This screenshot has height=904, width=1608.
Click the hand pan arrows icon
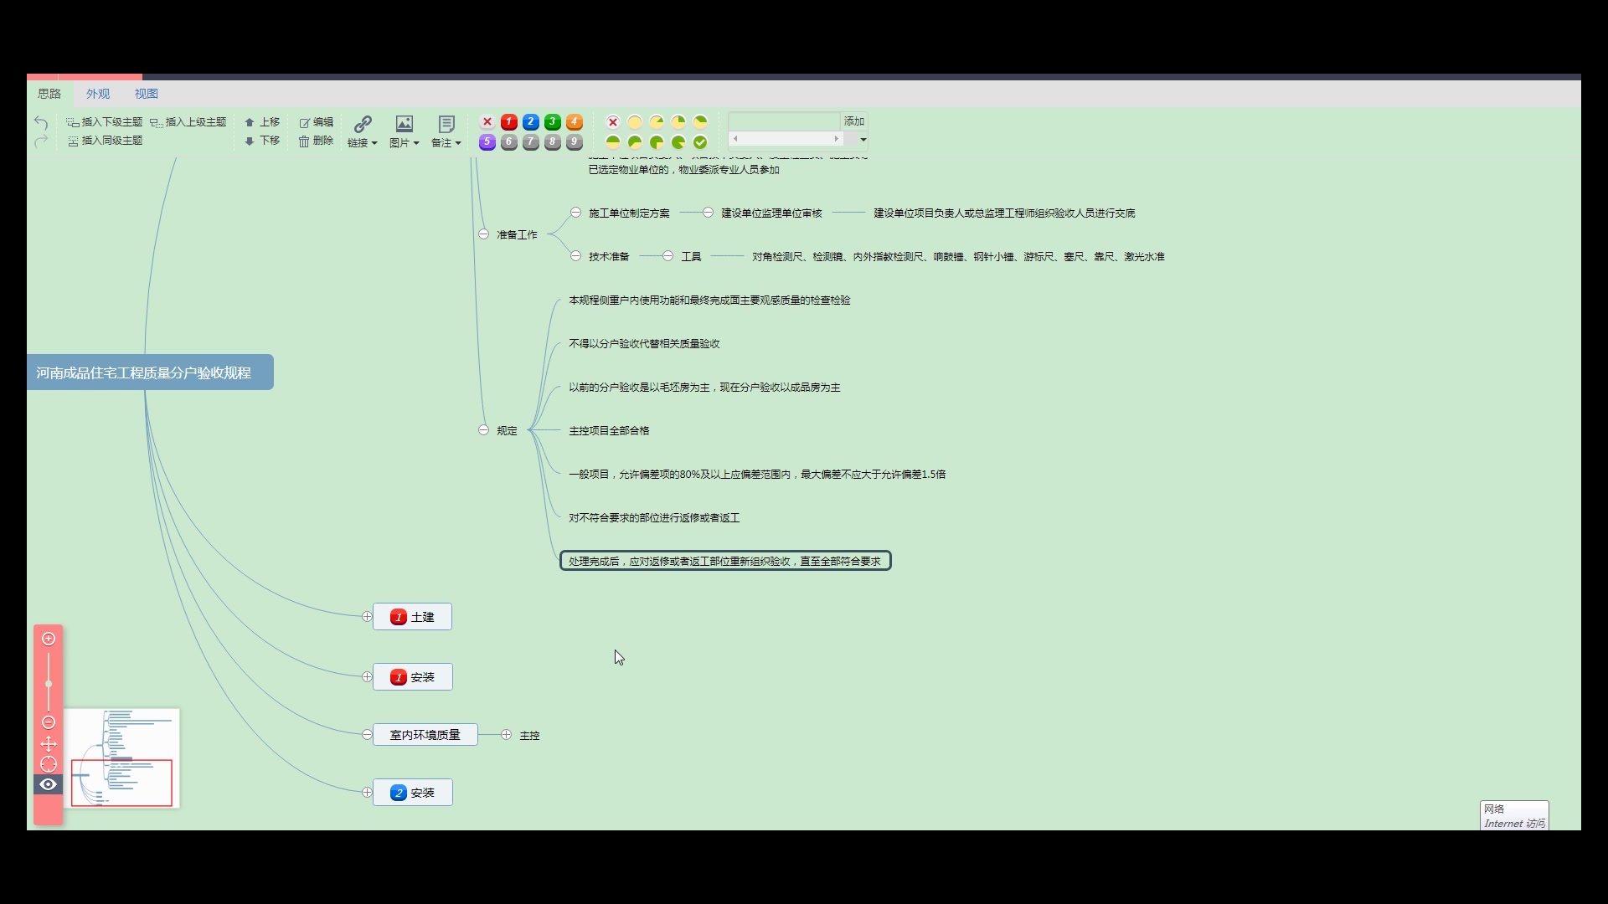[x=49, y=744]
